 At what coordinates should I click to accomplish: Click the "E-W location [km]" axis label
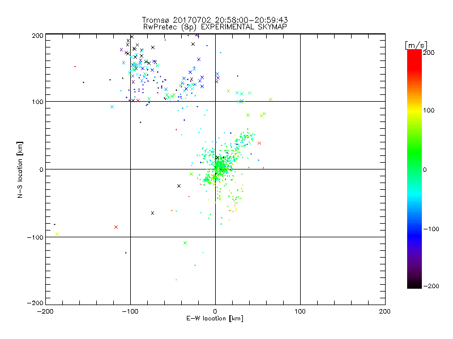pos(215,319)
